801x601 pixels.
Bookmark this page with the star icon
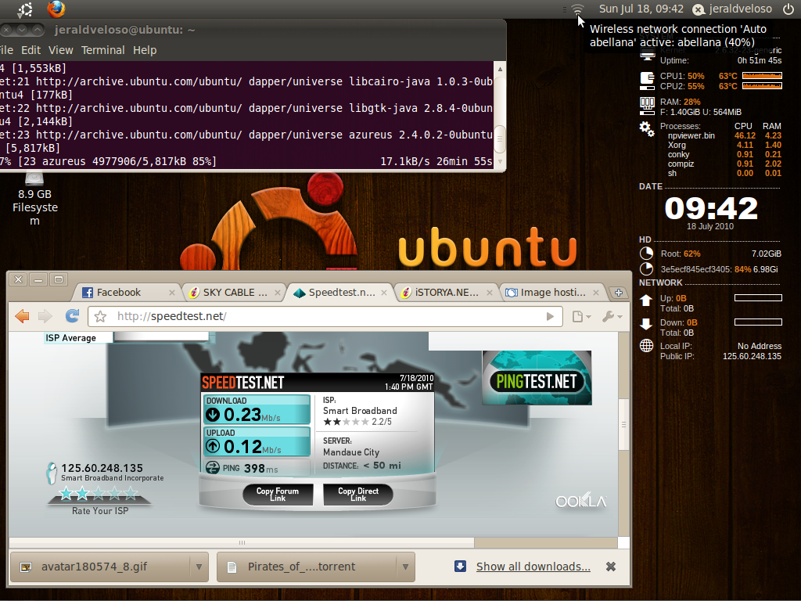point(100,317)
